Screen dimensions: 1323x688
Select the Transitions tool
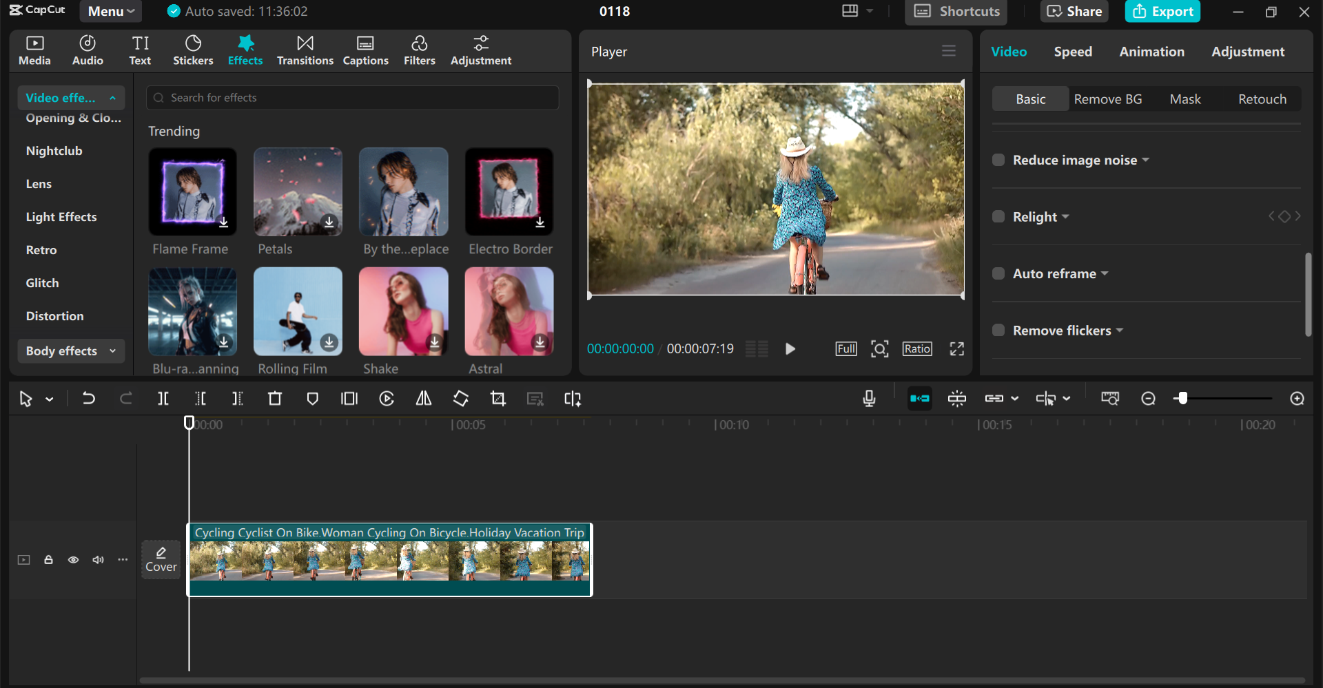click(x=305, y=50)
